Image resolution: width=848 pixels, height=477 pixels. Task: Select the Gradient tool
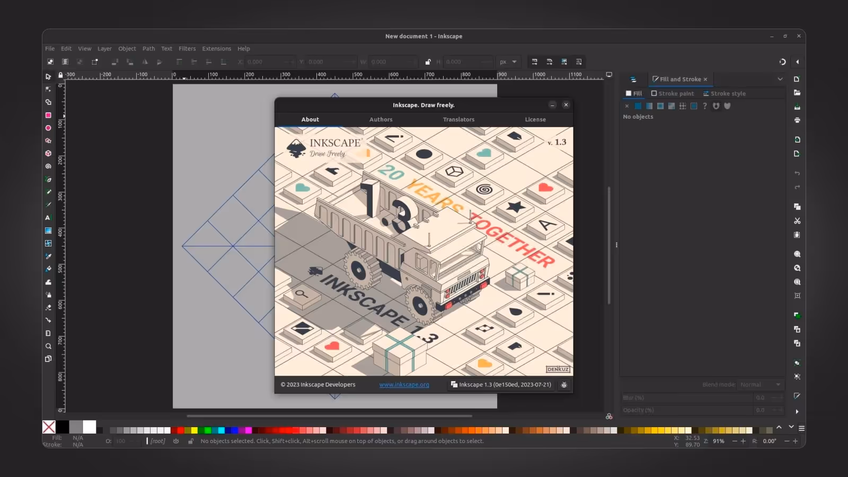point(48,231)
